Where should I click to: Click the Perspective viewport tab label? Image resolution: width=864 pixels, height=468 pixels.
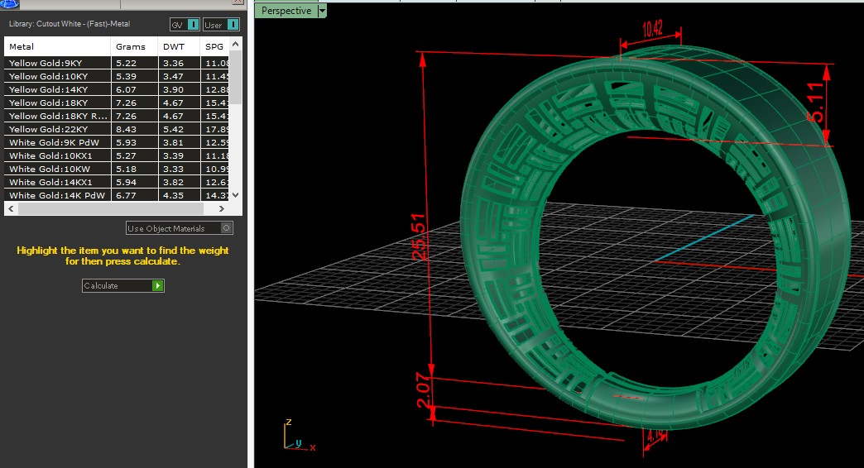286,11
